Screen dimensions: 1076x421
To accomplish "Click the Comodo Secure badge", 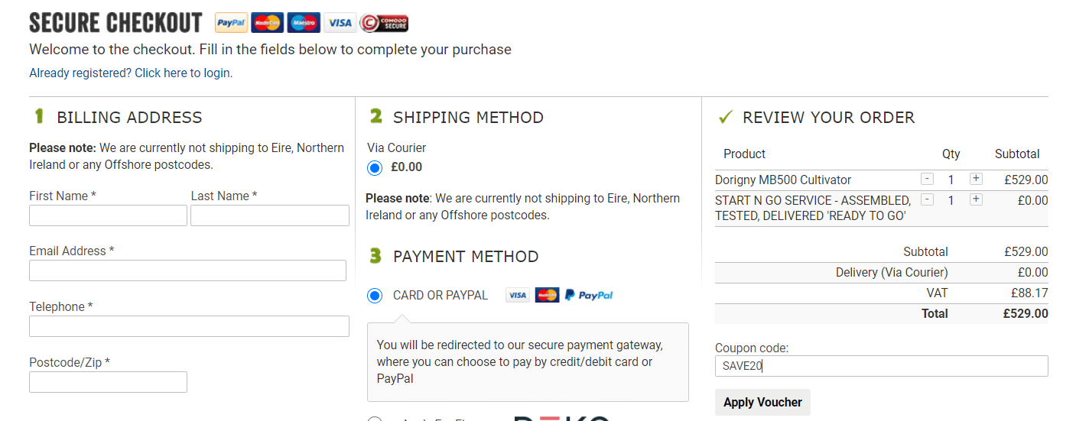I will pos(384,23).
